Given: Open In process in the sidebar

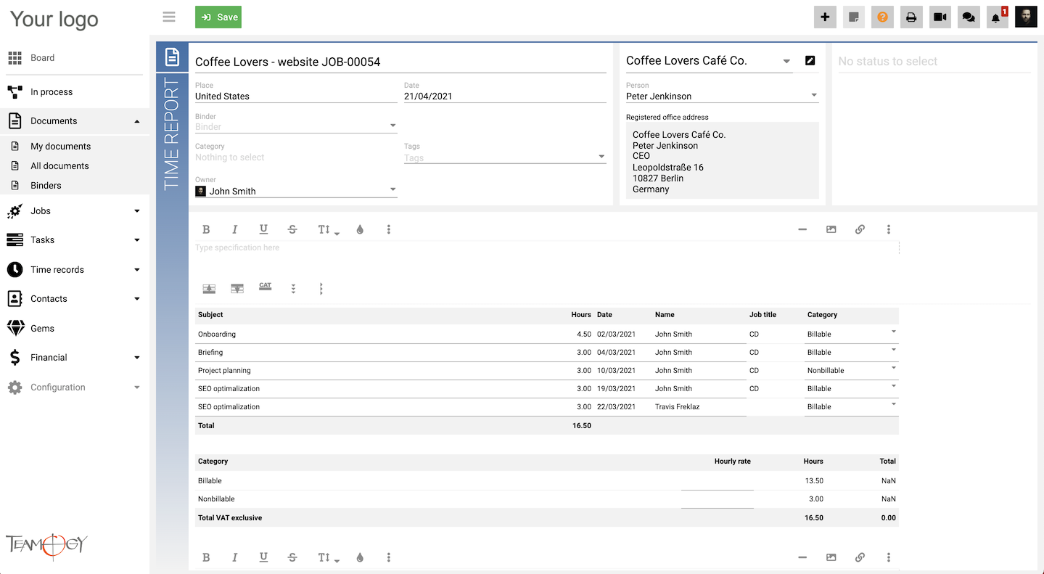Looking at the screenshot, I should coord(74,92).
